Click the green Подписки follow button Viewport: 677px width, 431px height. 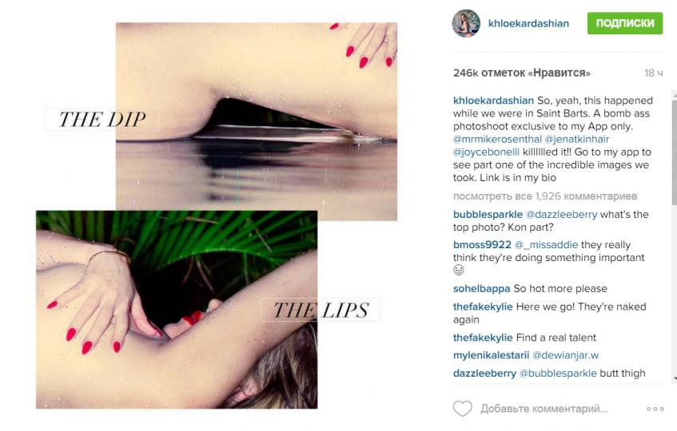(625, 23)
